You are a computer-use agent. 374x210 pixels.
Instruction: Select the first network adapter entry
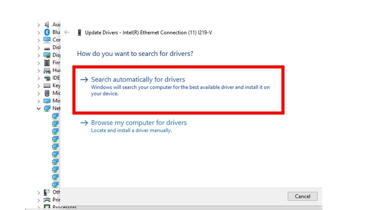[x=55, y=116]
